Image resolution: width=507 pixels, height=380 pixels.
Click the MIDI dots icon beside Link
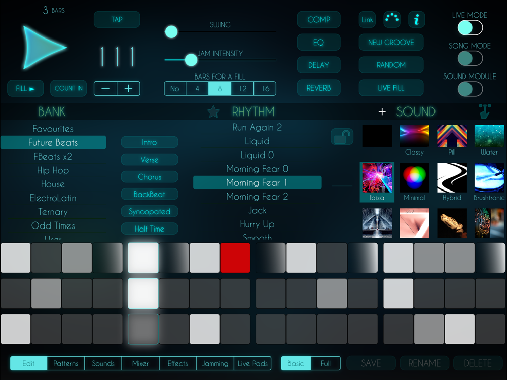tap(391, 19)
